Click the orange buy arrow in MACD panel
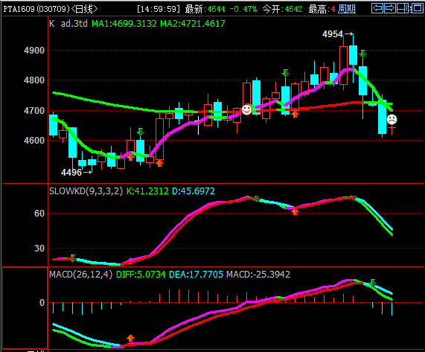The width and height of the screenshot is (425, 352). coord(131,338)
